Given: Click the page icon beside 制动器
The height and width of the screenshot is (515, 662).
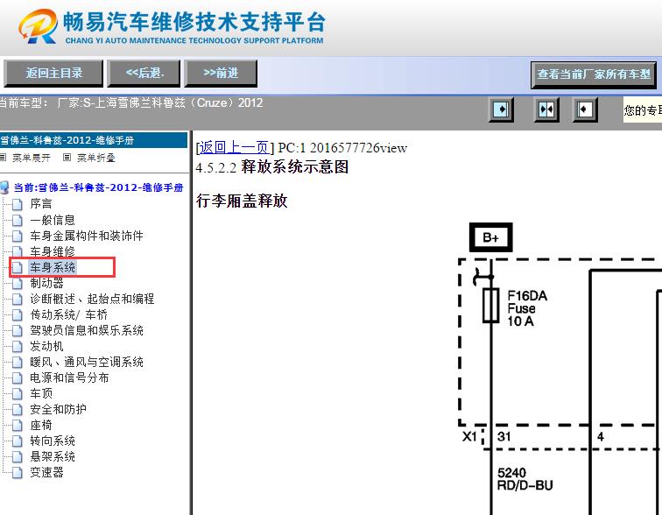Looking at the screenshot, I should 18,283.
